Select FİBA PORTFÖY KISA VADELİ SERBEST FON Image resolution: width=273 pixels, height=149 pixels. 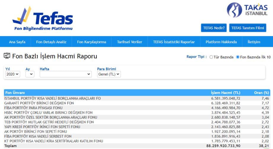click(x=38, y=136)
